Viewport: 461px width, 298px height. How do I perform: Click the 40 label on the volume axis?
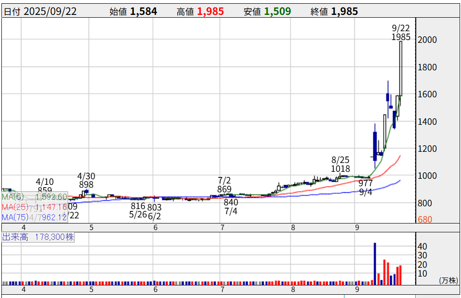(422, 247)
